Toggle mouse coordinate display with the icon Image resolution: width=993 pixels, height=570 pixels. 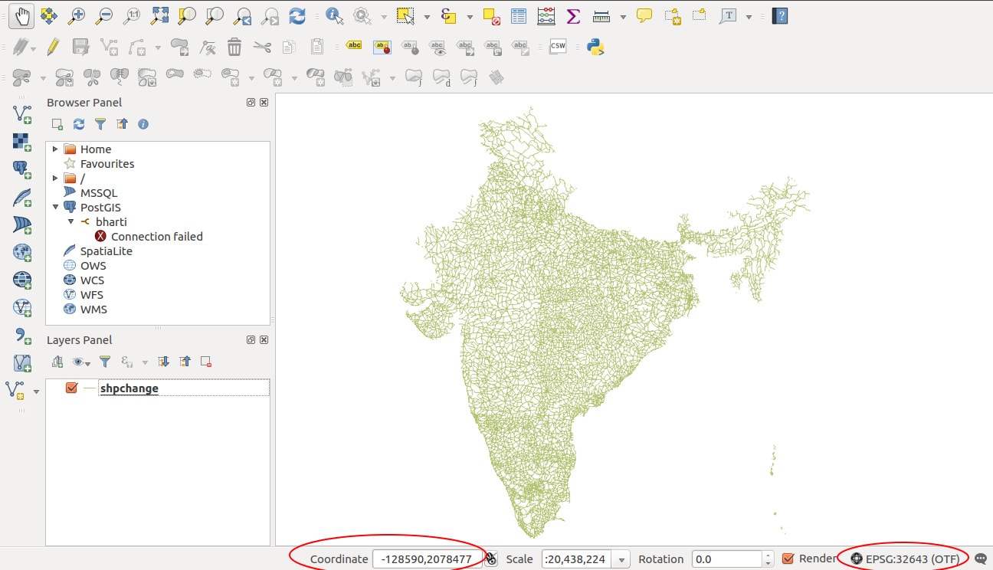(x=490, y=559)
